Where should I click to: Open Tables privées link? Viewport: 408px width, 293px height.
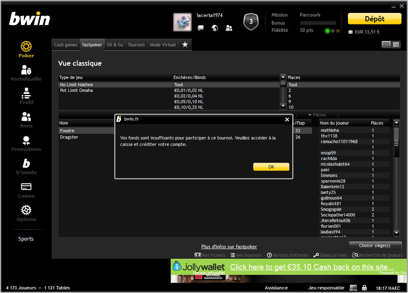[x=330, y=255]
